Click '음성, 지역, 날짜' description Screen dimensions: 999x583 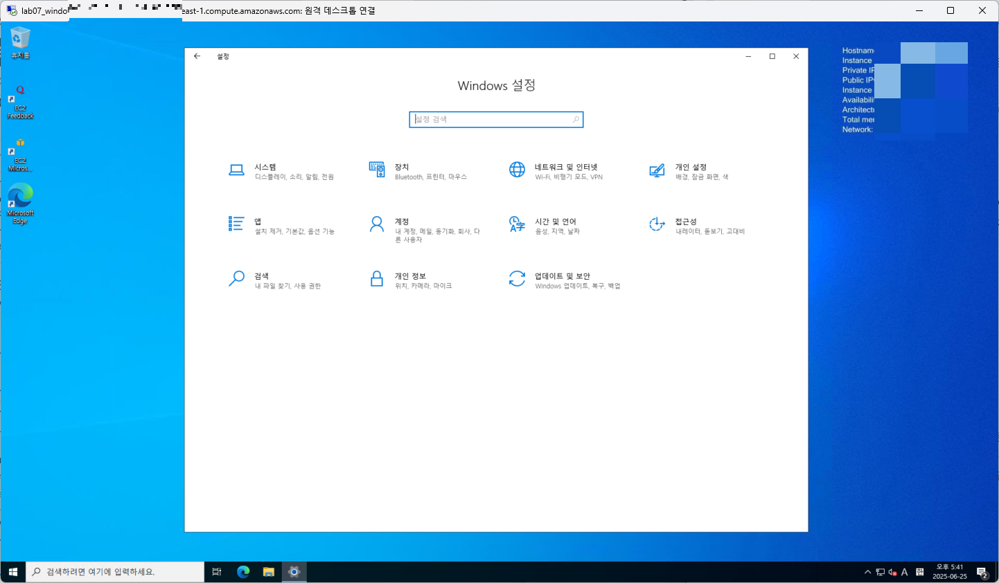(x=558, y=231)
